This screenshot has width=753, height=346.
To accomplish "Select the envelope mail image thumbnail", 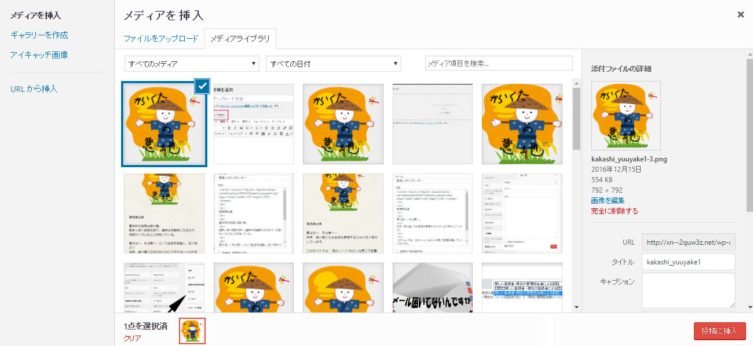I will pyautogui.click(x=432, y=288).
